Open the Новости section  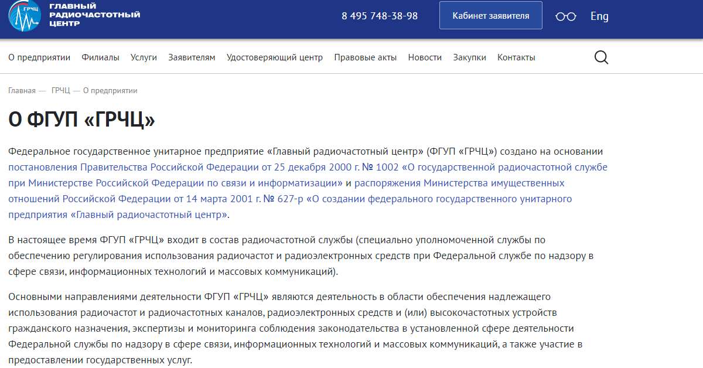(425, 57)
